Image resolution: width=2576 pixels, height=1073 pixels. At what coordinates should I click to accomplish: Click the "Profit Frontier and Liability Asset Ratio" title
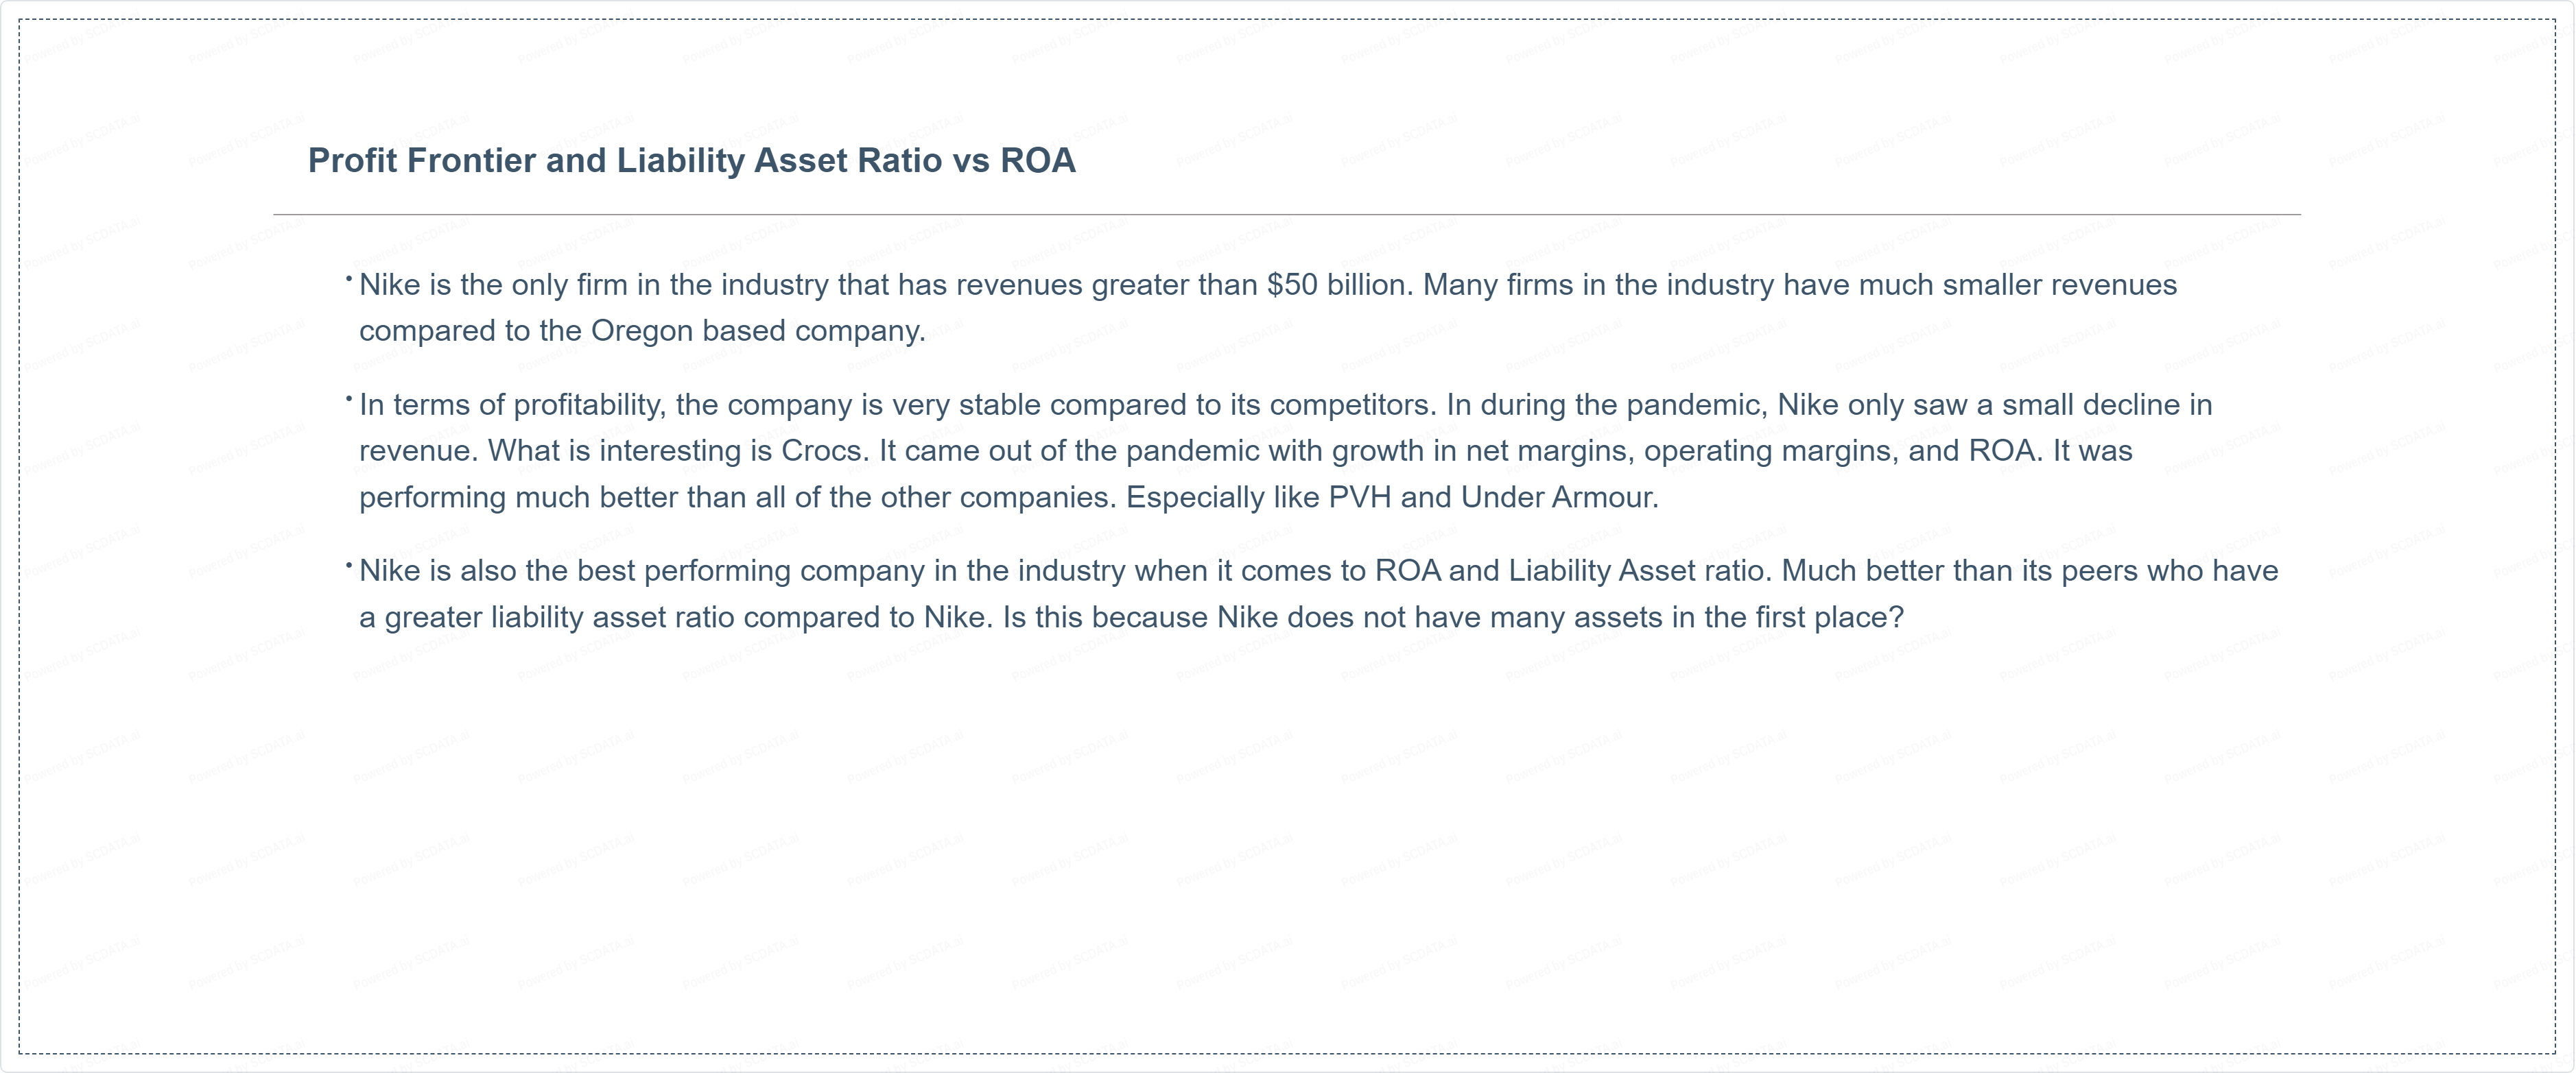coord(690,161)
